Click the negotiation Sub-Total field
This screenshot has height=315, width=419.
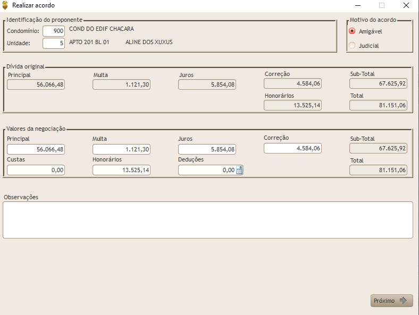click(x=379, y=148)
